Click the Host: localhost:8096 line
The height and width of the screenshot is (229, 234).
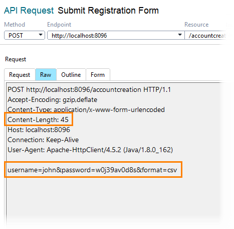point(39,130)
